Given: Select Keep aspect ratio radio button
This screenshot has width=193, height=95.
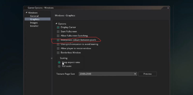Looking at the screenshot, I should tap(59, 62).
